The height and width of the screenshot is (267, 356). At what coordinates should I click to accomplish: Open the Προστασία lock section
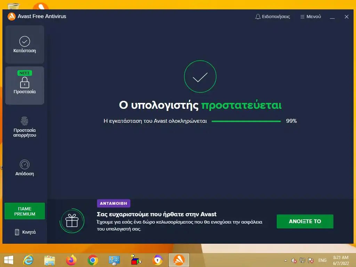pyautogui.click(x=25, y=86)
